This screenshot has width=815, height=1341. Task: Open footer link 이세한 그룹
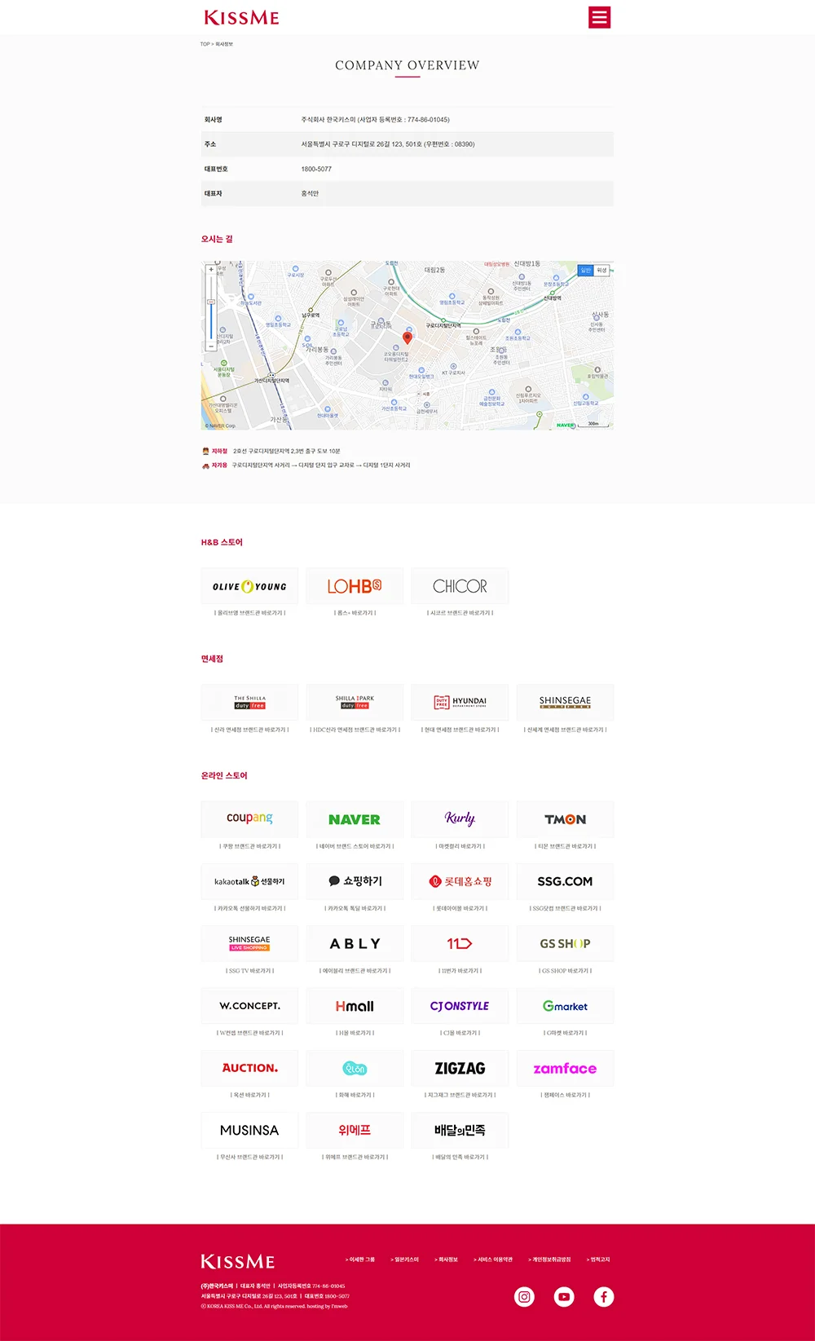pyautogui.click(x=360, y=1259)
